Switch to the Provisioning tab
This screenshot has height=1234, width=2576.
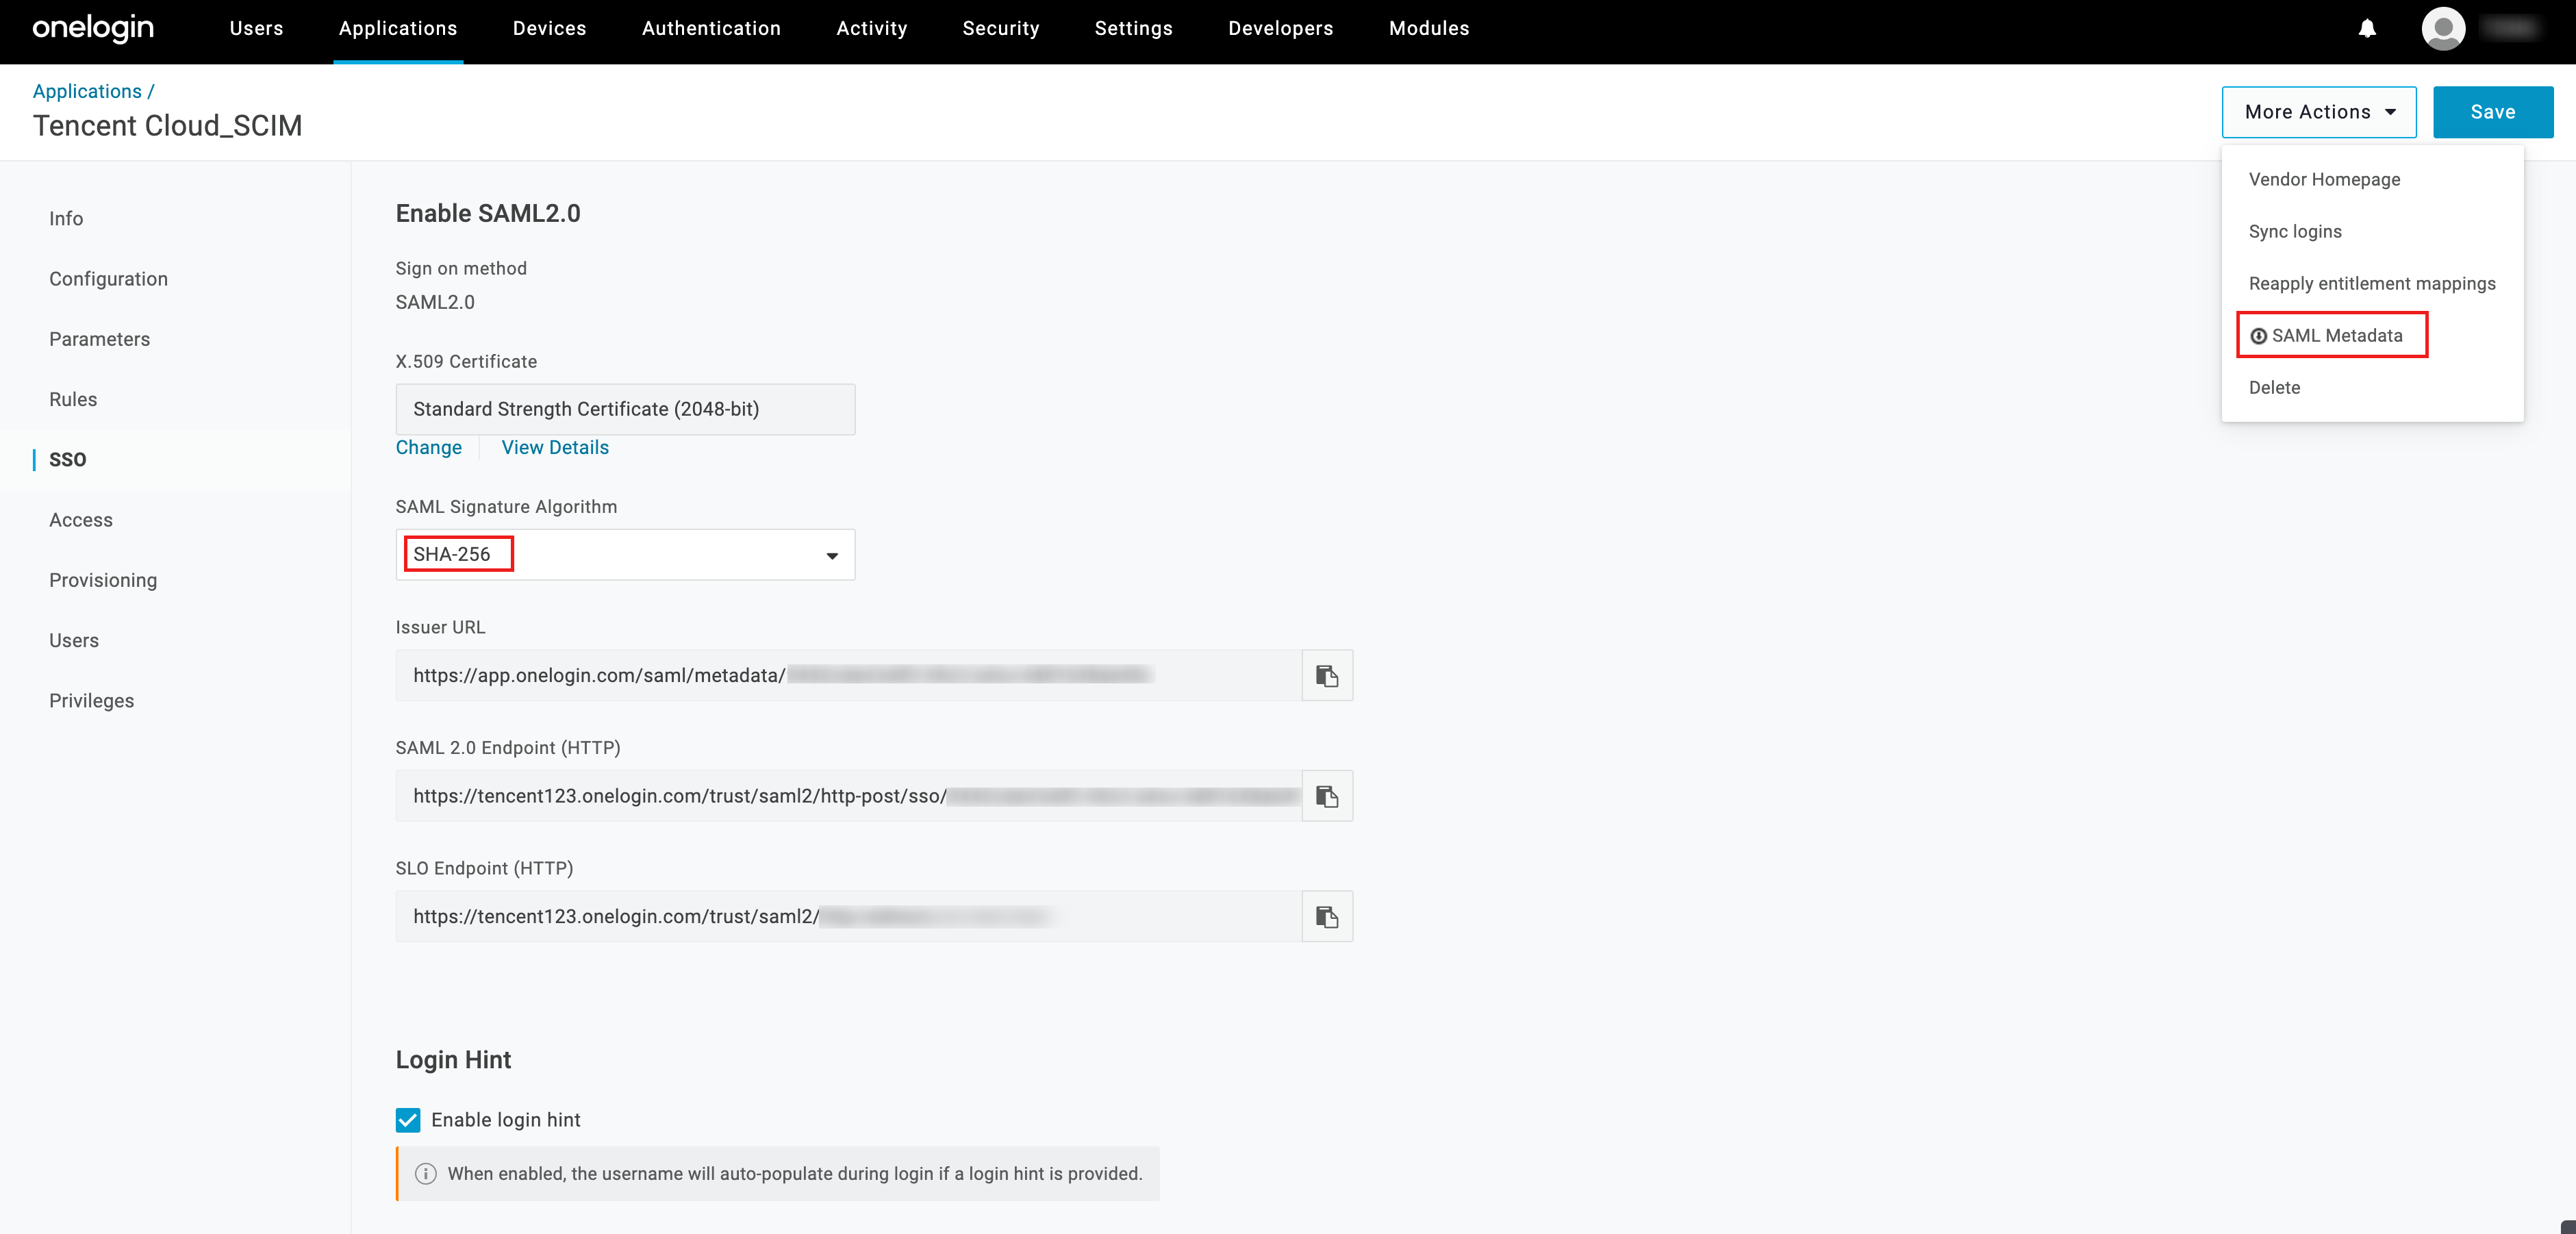(103, 580)
